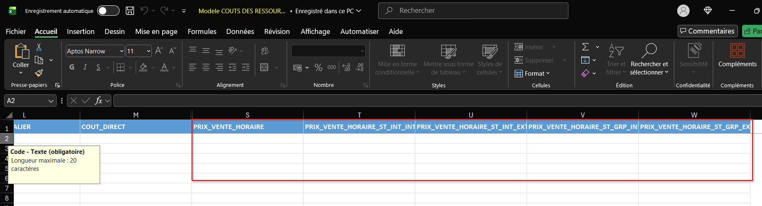Image resolution: width=762 pixels, height=206 pixels.
Task: Open the Format cells button
Action: (533, 73)
